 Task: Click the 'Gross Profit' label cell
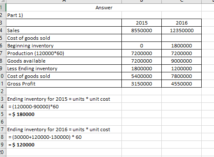point(64,84)
